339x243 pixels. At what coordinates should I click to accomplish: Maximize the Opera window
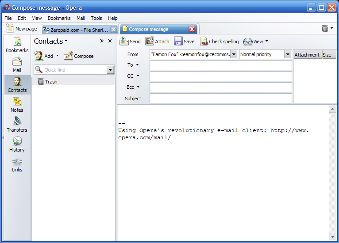pos(321,8)
